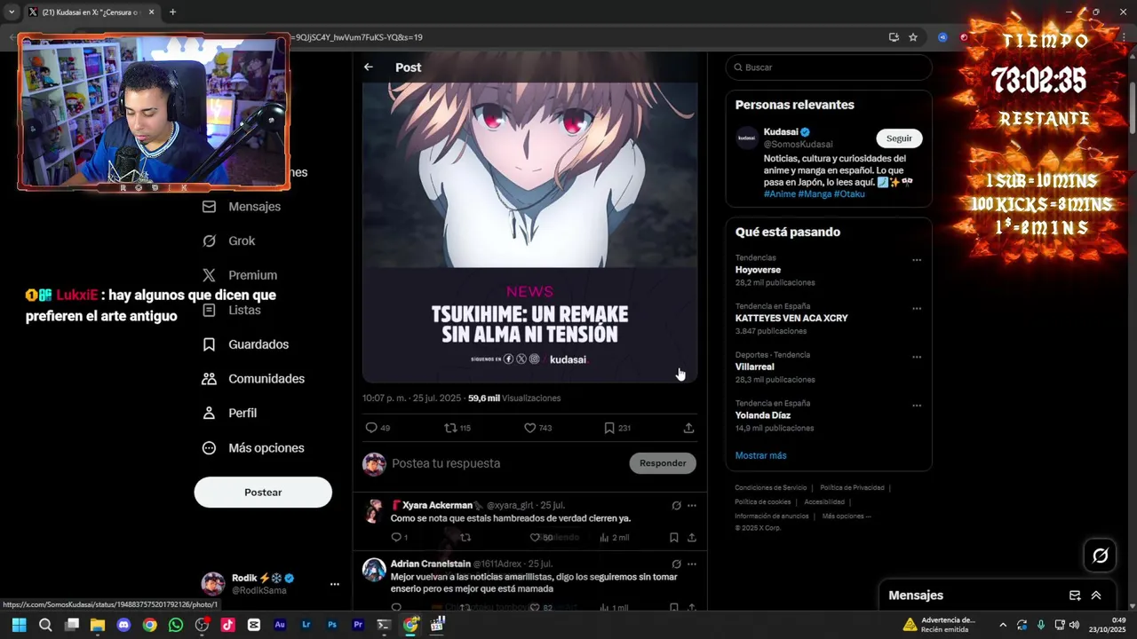The height and width of the screenshot is (639, 1137).
Task: Compose new message in Mensajes drawer
Action: point(1075,596)
